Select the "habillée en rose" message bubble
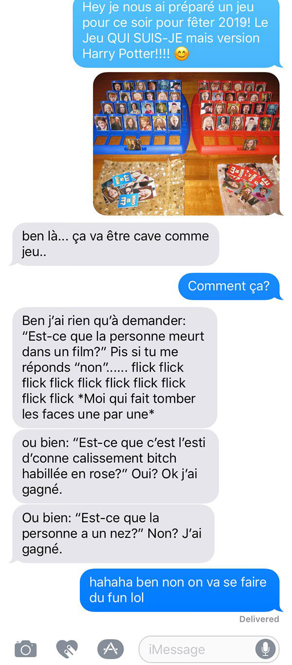 (x=115, y=466)
